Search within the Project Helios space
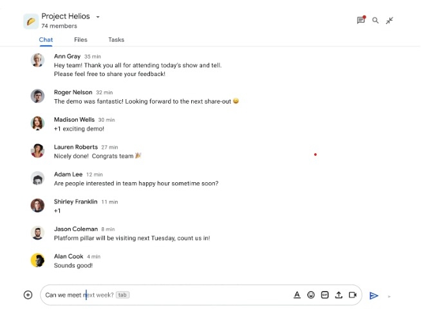 pos(375,21)
